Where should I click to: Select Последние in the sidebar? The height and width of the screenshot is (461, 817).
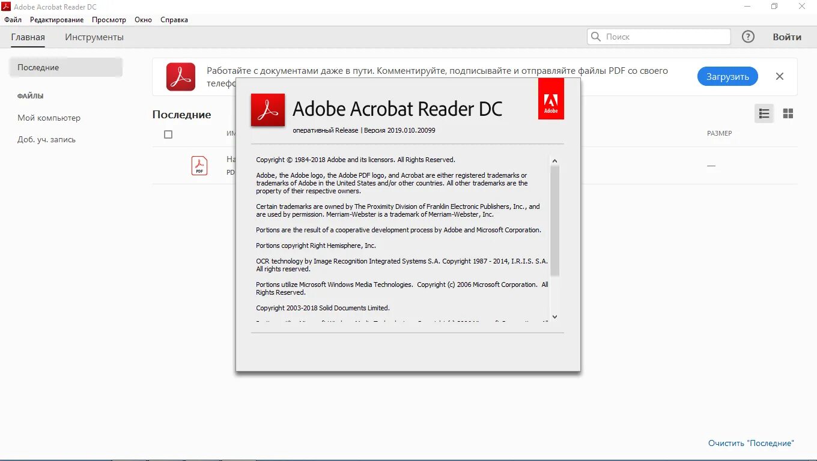tap(66, 67)
